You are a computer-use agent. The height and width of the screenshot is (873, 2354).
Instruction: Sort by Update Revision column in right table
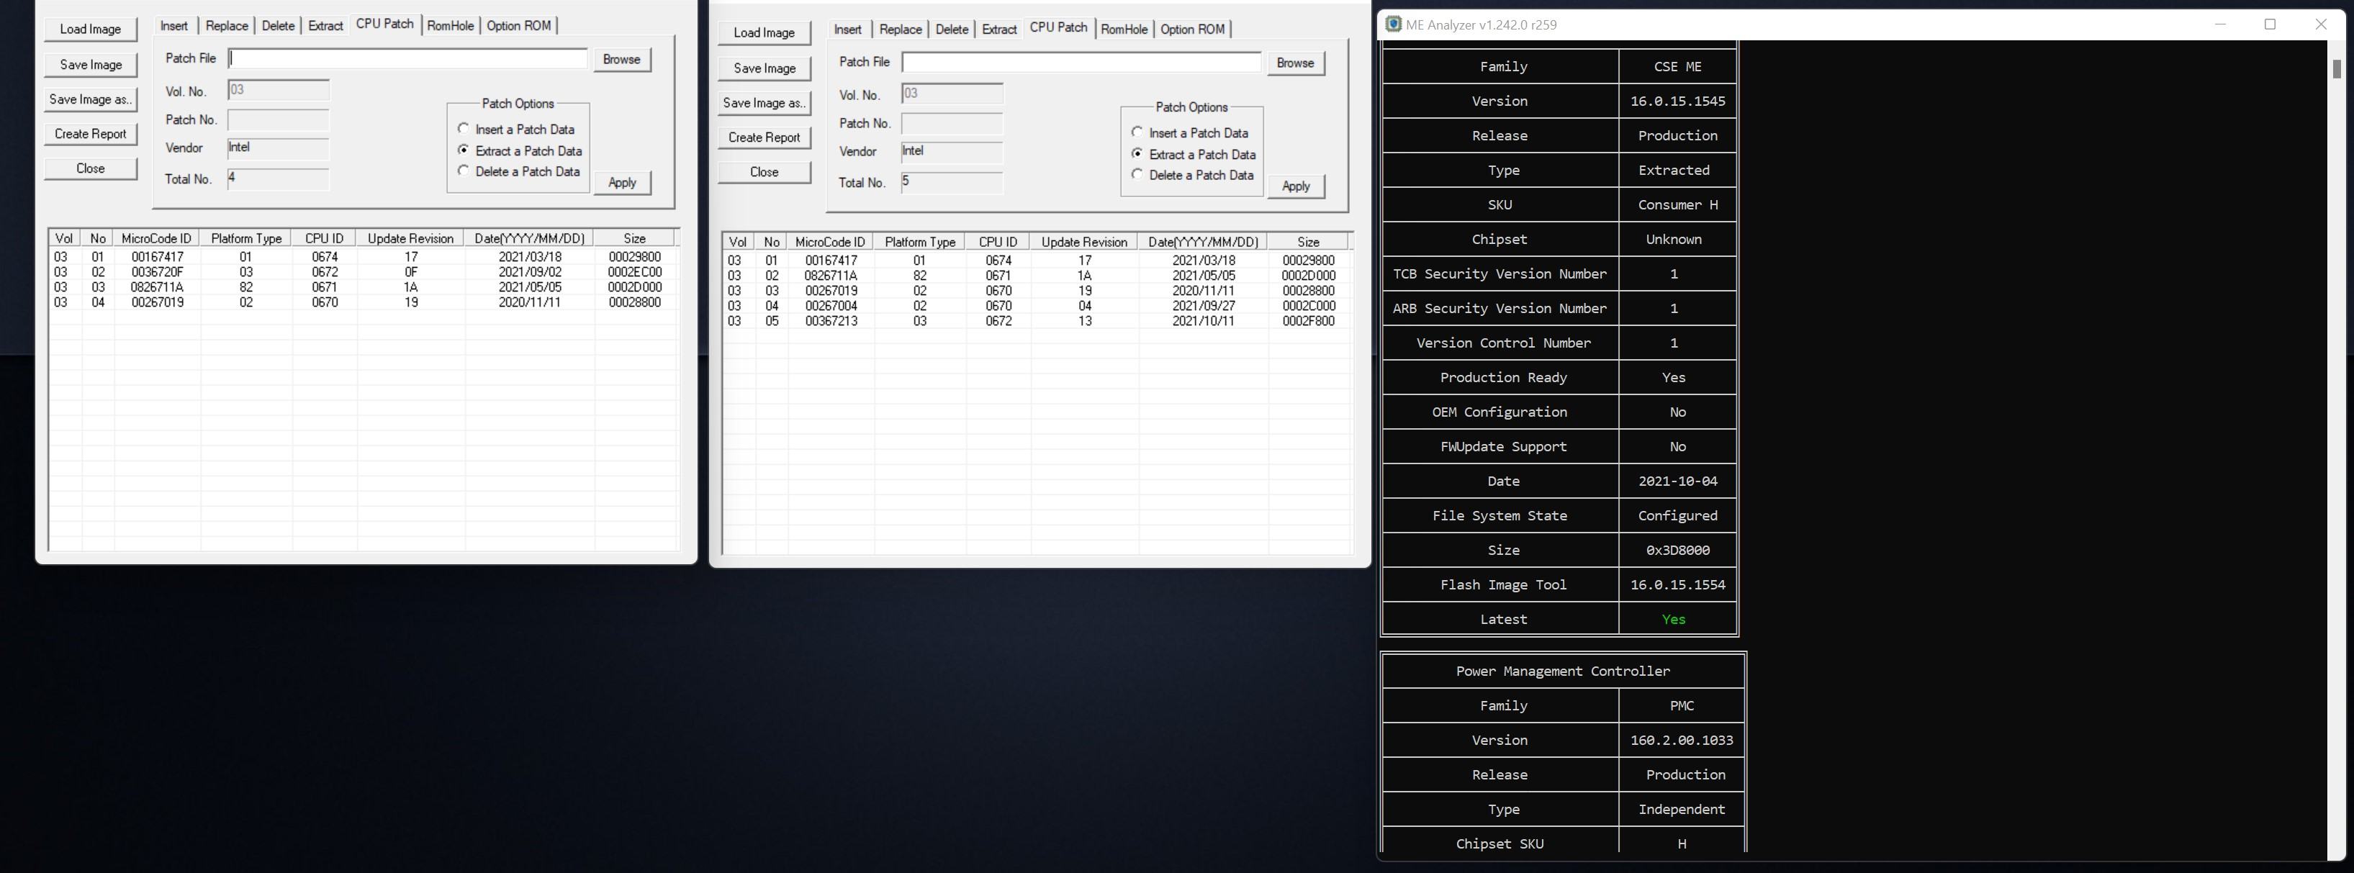tap(1084, 242)
